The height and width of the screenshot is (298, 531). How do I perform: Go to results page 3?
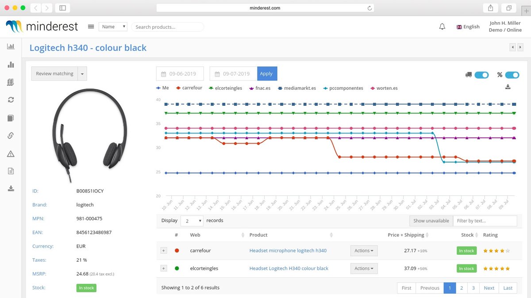473,288
